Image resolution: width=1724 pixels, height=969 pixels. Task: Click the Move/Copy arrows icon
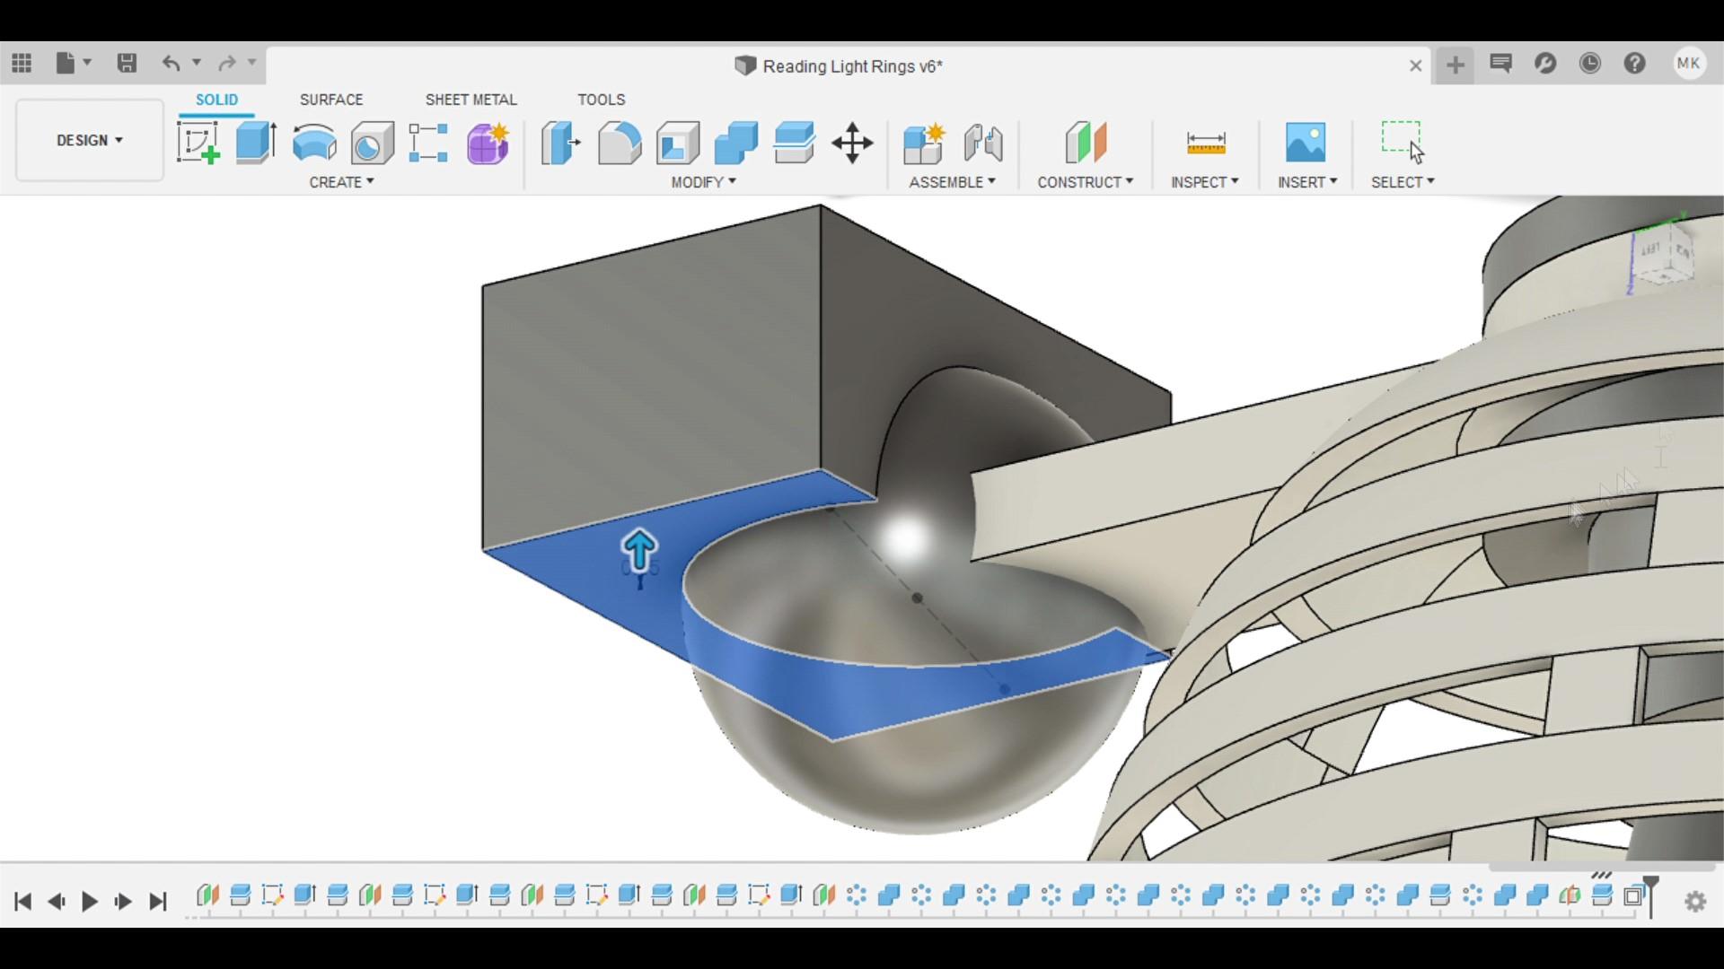[852, 143]
